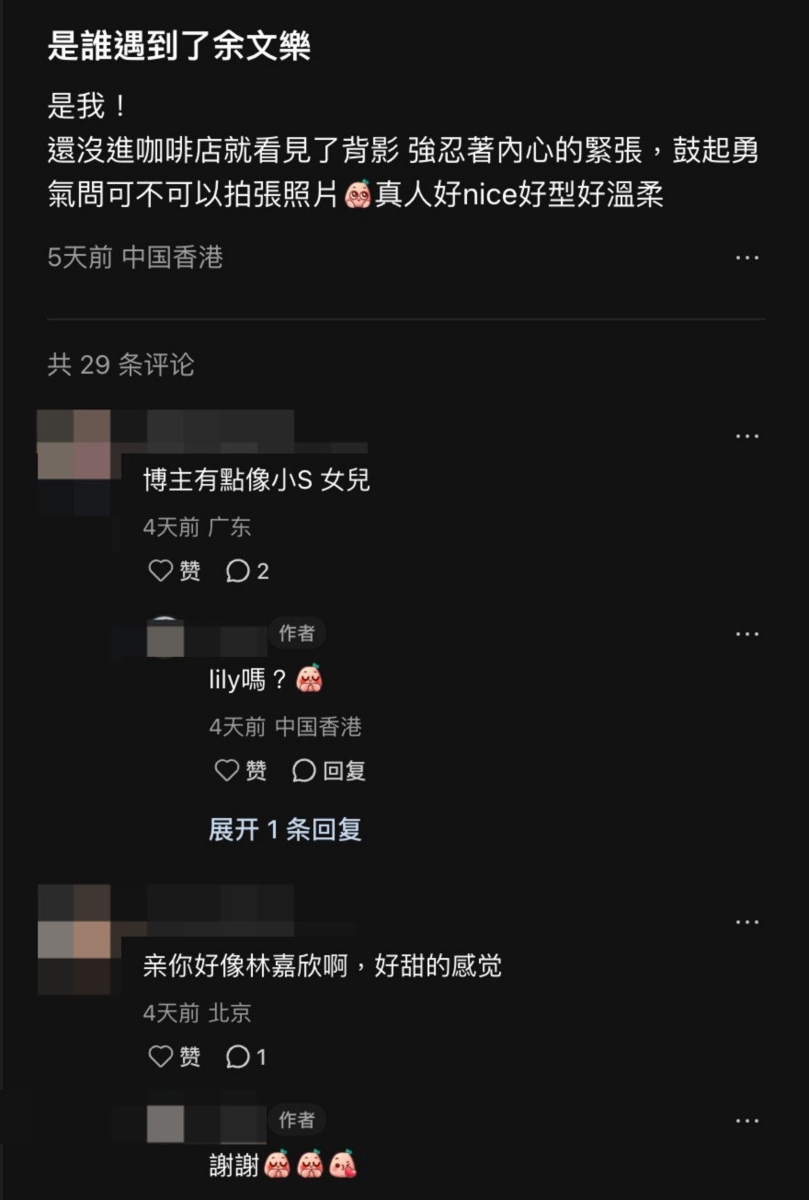Open reply bubble on 林嘉欣 comment
This screenshot has width=809, height=1200.
pos(246,1057)
